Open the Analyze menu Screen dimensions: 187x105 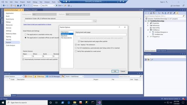[x=47, y=2]
